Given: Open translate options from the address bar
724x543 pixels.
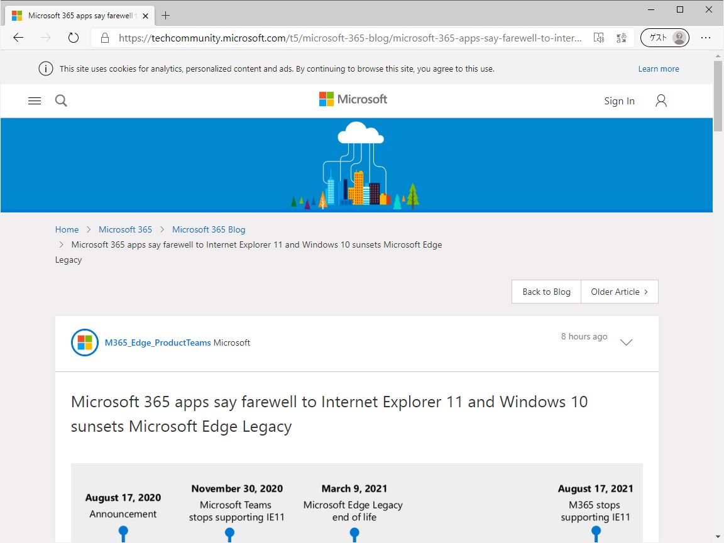Looking at the screenshot, I should 622,38.
